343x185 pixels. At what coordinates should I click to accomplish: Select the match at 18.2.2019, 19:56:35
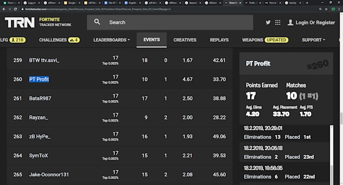(x=284, y=172)
